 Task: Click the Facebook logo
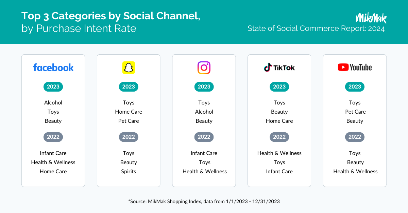(x=53, y=67)
